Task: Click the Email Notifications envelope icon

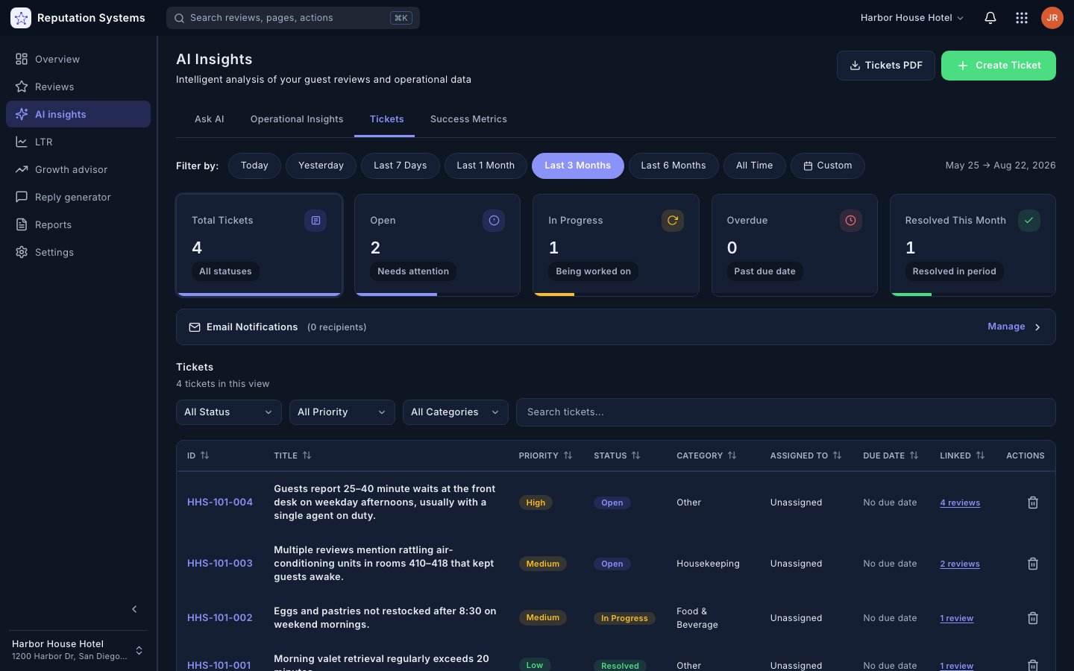Action: [195, 327]
